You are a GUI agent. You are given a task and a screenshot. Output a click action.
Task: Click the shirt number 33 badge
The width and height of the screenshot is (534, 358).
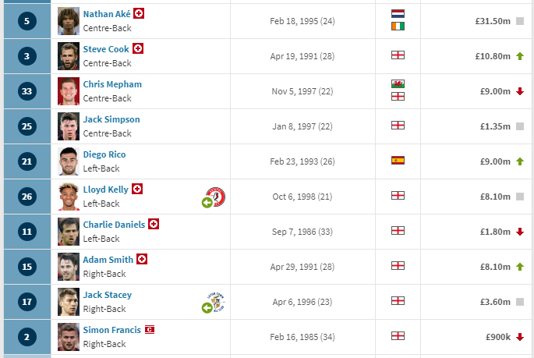[27, 91]
